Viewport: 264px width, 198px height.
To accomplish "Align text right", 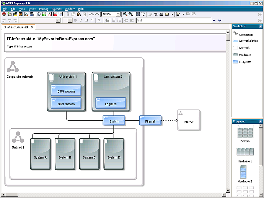I will (15, 20).
